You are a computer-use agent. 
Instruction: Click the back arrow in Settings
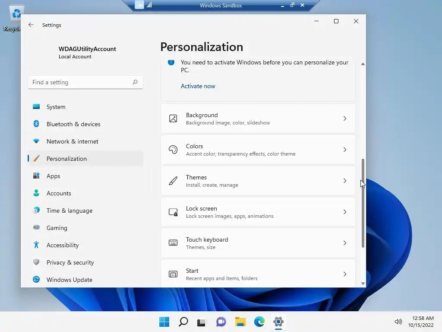click(x=31, y=25)
